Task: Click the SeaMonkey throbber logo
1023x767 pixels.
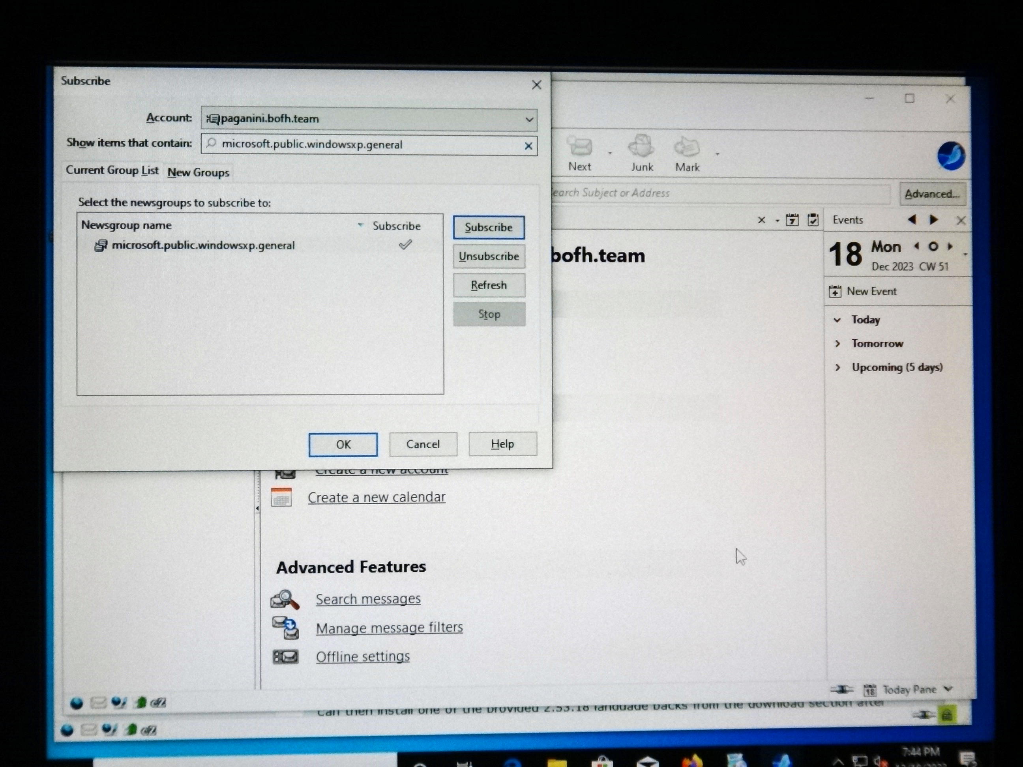Action: point(951,156)
